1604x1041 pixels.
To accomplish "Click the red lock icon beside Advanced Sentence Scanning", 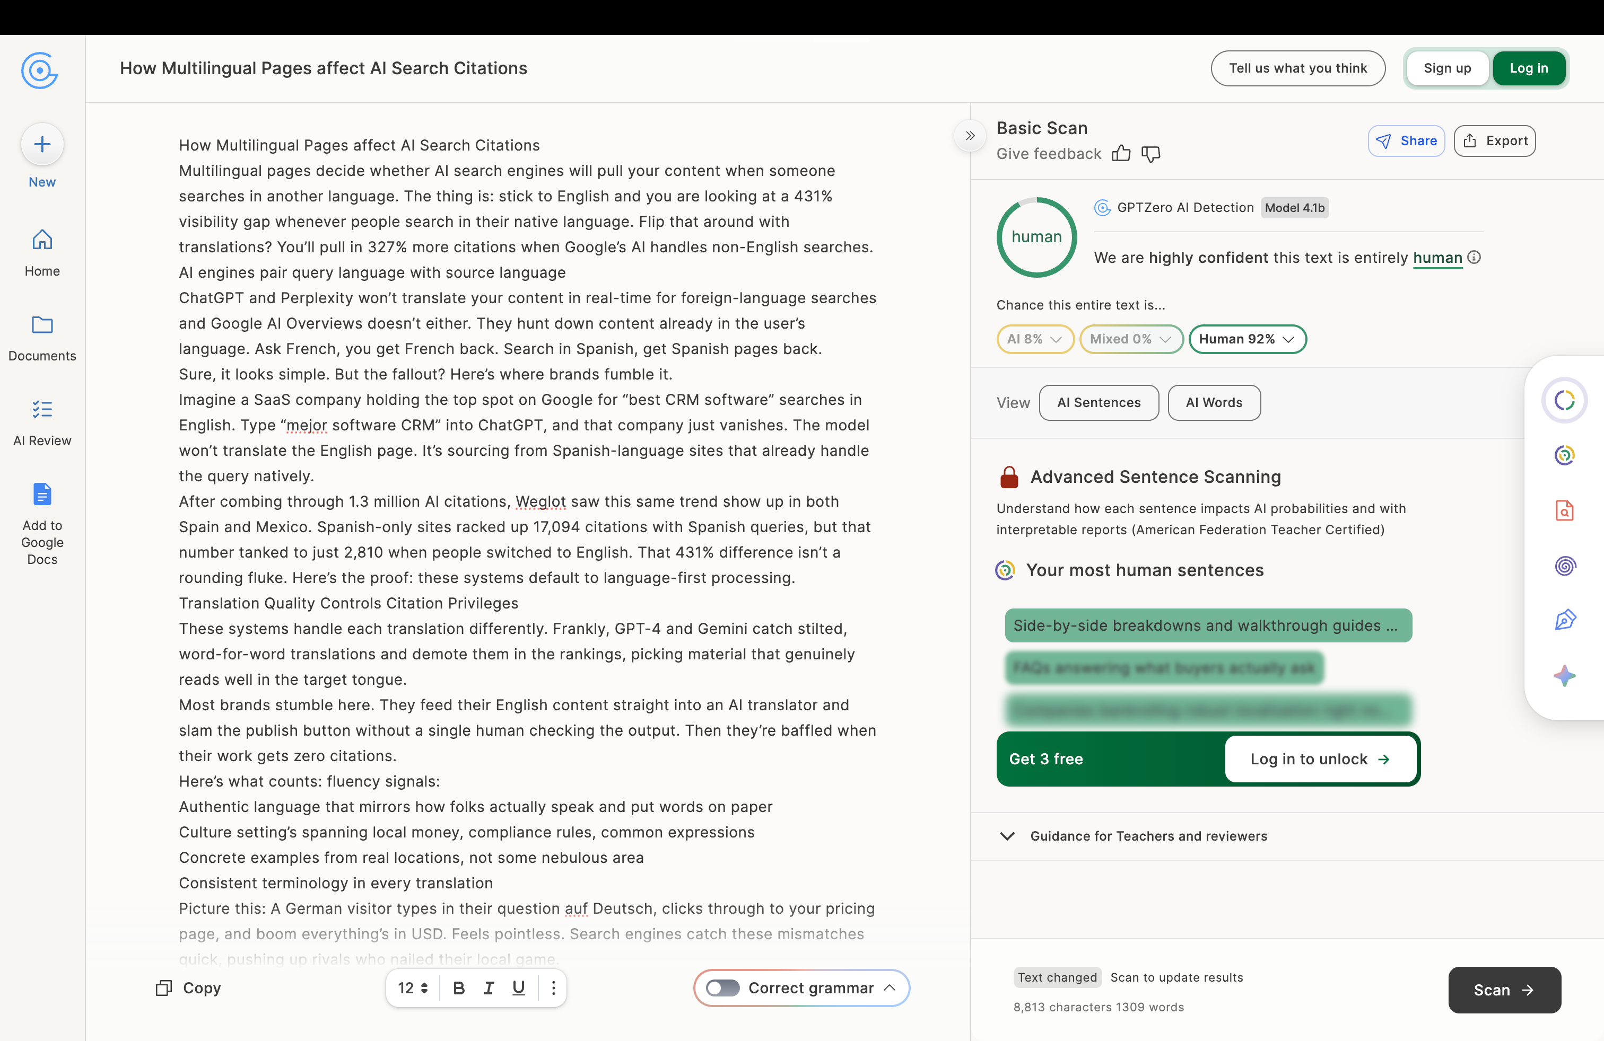I will [x=1009, y=477].
